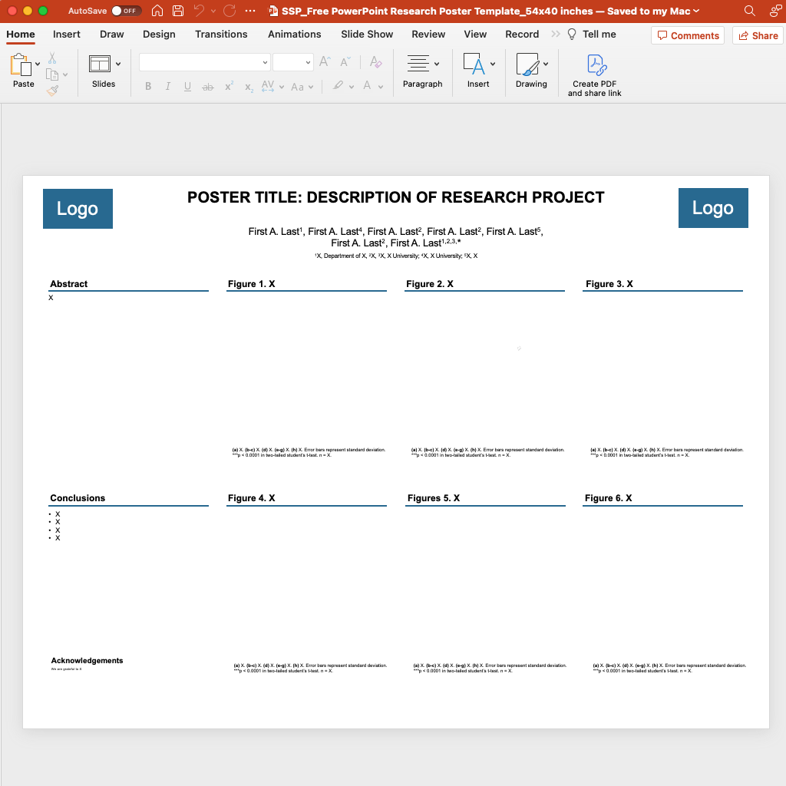Click the Underline icon
This screenshot has height=786, width=786.
point(187,86)
